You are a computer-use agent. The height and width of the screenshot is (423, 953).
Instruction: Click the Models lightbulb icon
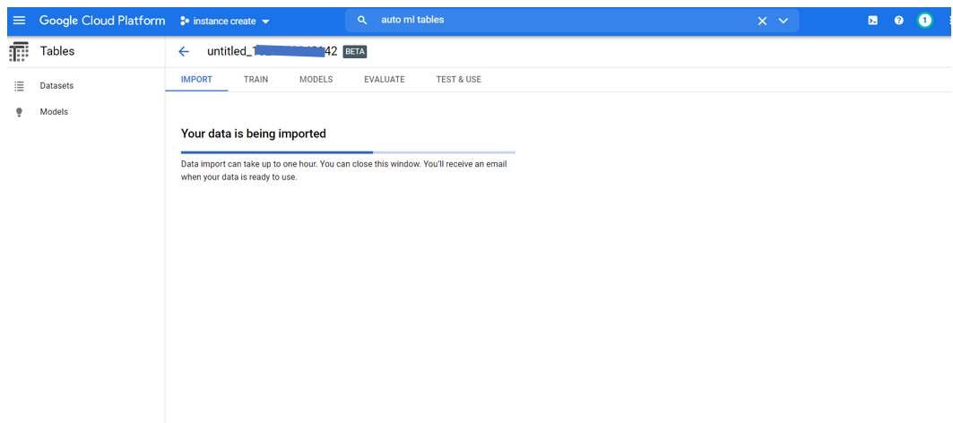point(19,112)
